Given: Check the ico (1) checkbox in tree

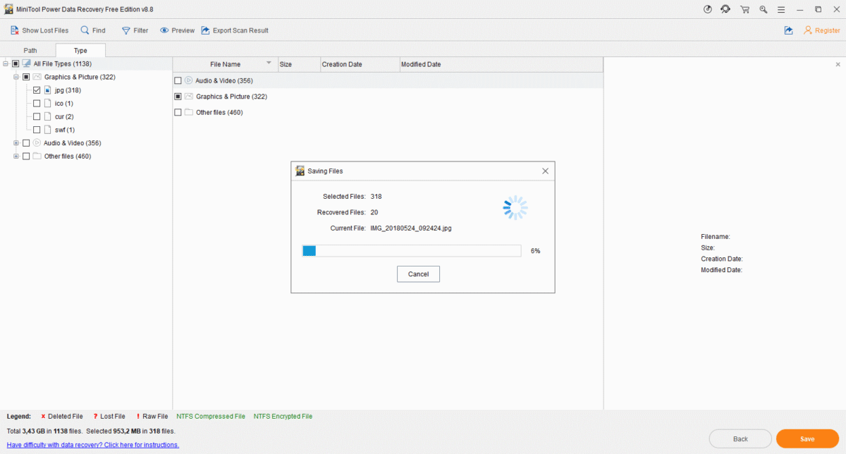Looking at the screenshot, I should pyautogui.click(x=37, y=104).
